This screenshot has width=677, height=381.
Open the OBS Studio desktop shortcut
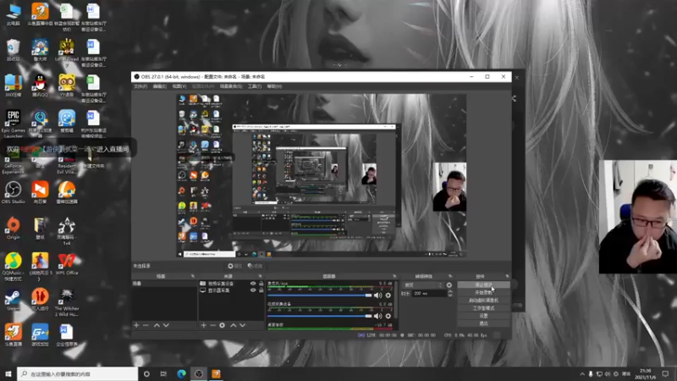13,193
